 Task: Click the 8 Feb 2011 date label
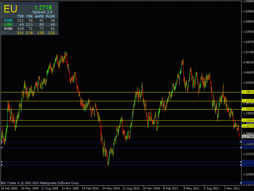click(x=171, y=189)
